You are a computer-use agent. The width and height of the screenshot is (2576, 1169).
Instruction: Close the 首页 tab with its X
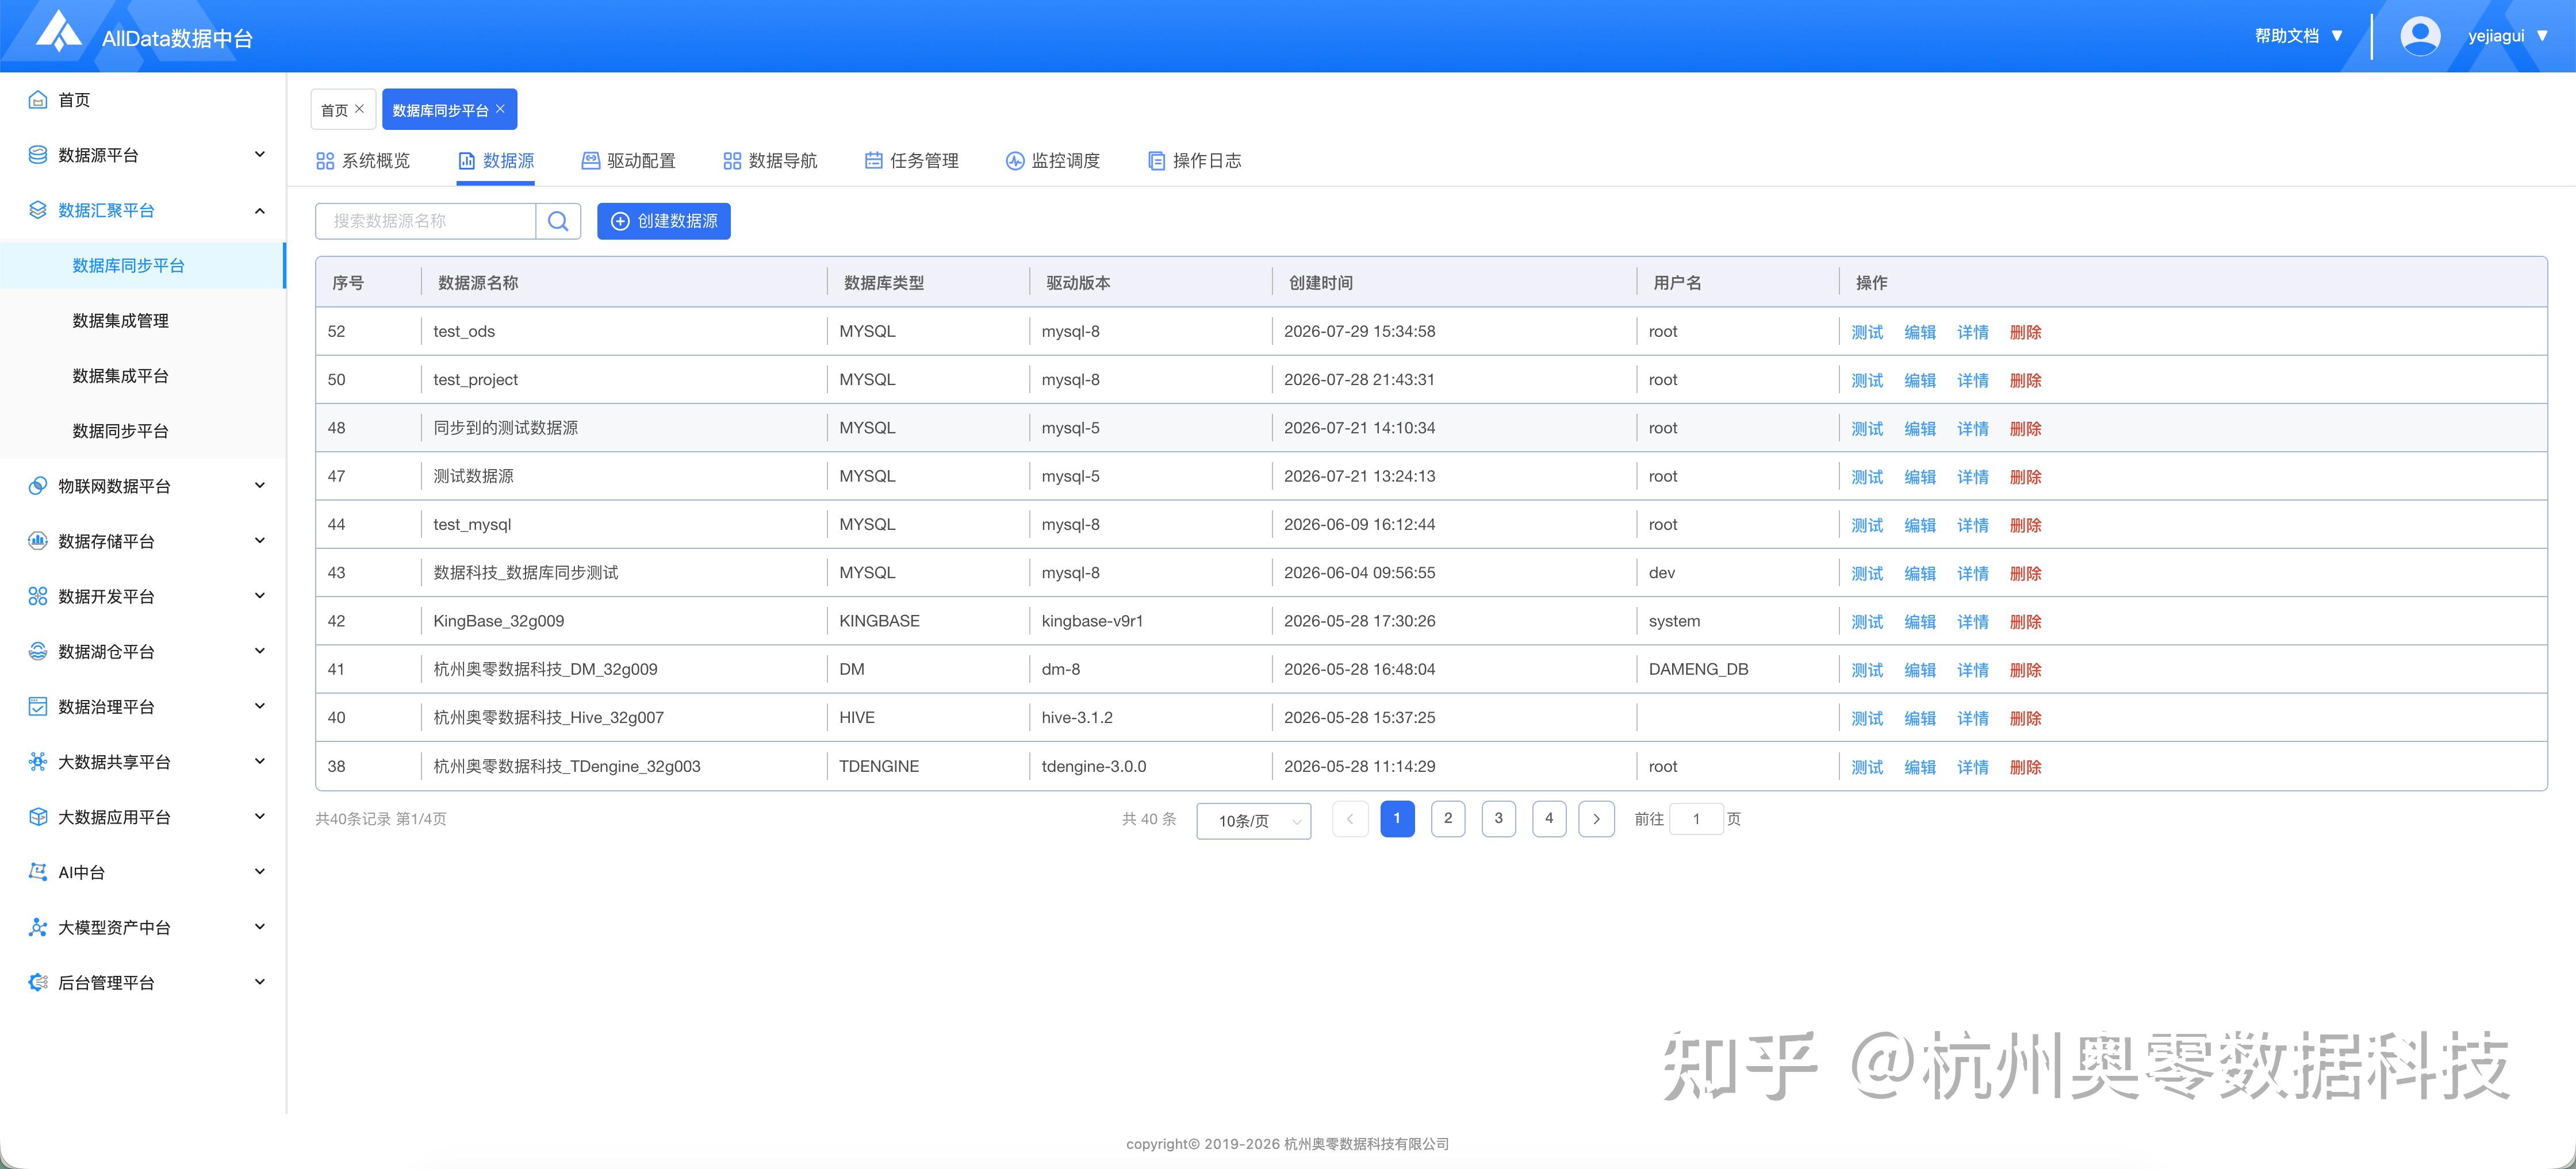point(360,109)
